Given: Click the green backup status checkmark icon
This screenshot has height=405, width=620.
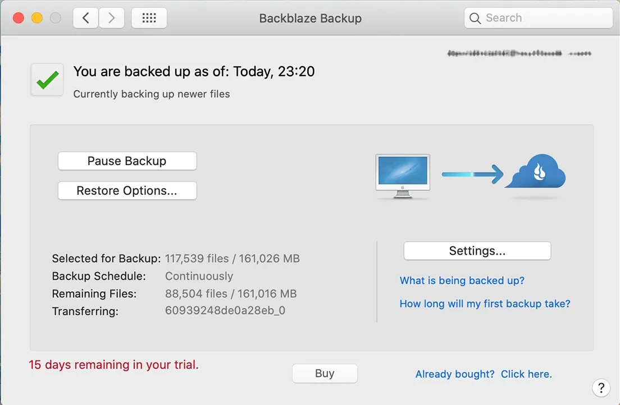Looking at the screenshot, I should pos(47,79).
